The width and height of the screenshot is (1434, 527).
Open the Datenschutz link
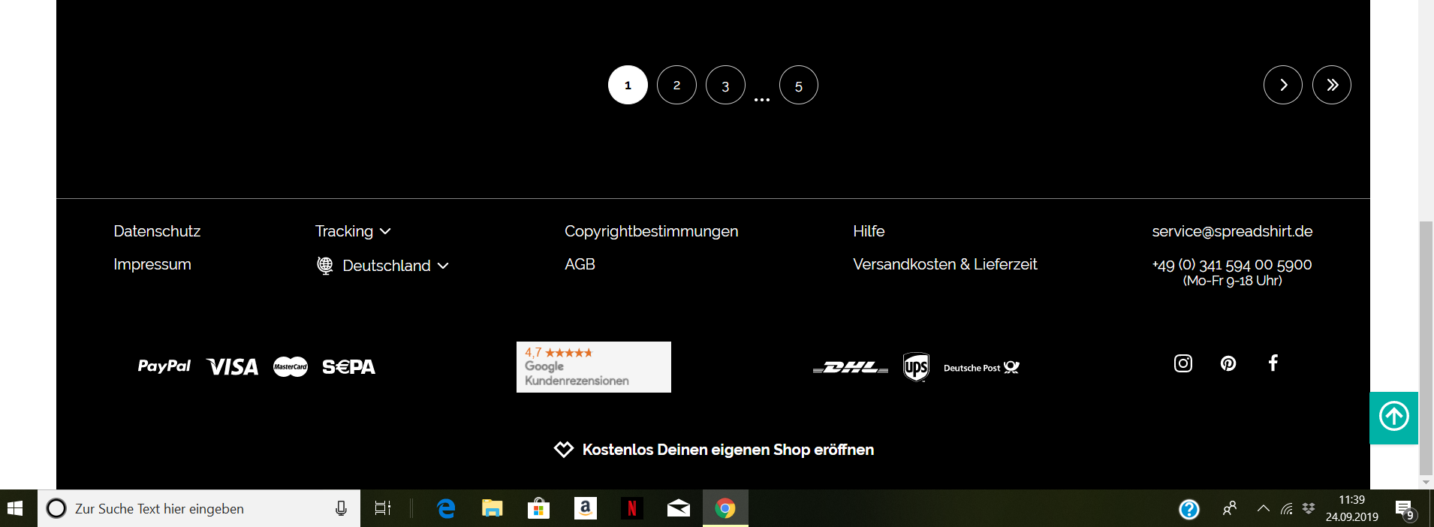pos(157,231)
